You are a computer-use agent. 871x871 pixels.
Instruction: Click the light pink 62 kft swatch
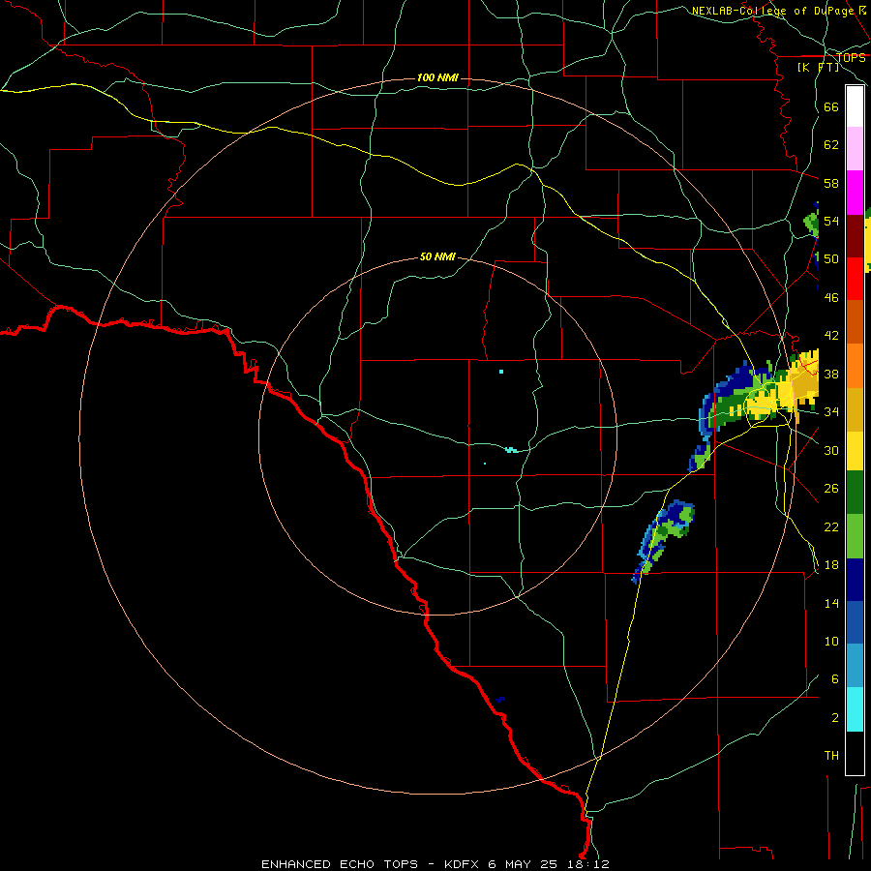click(855, 148)
